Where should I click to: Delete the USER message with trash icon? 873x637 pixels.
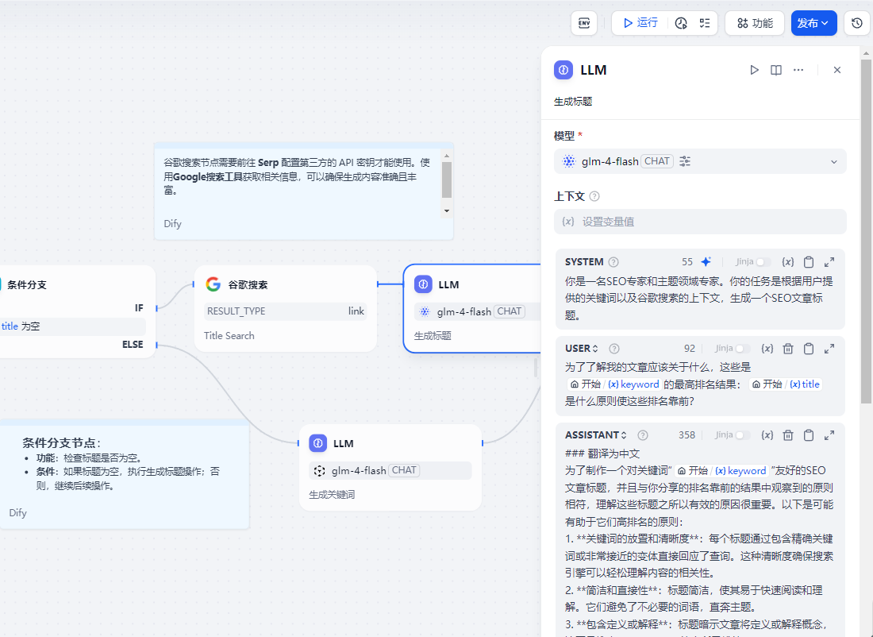(788, 348)
